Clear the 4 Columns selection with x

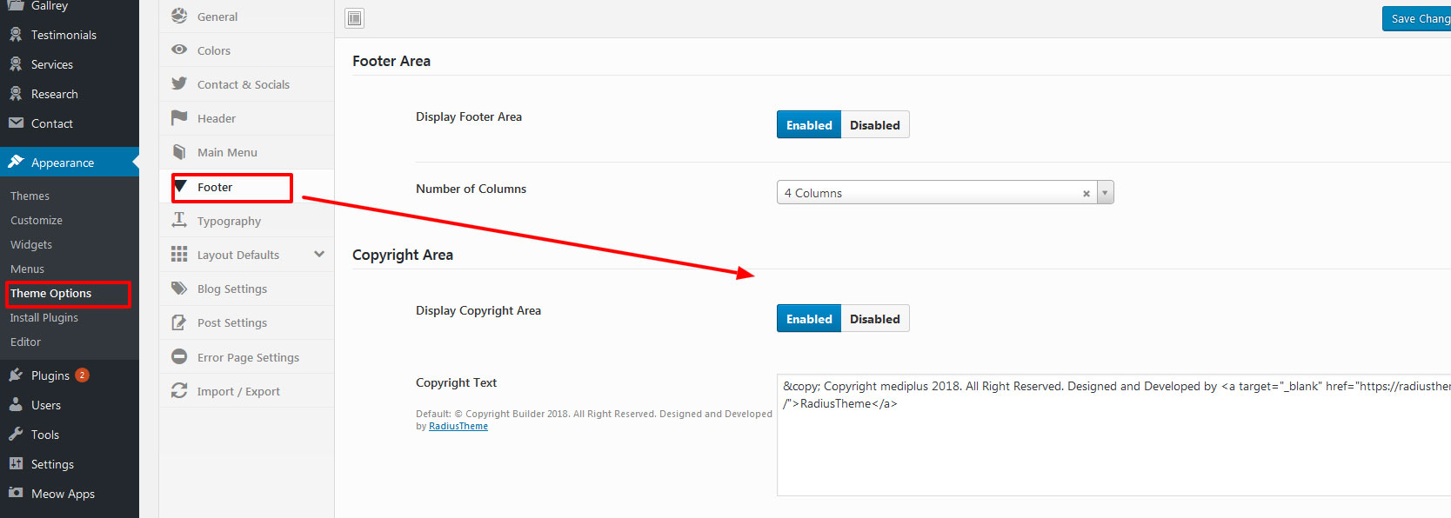point(1086,193)
